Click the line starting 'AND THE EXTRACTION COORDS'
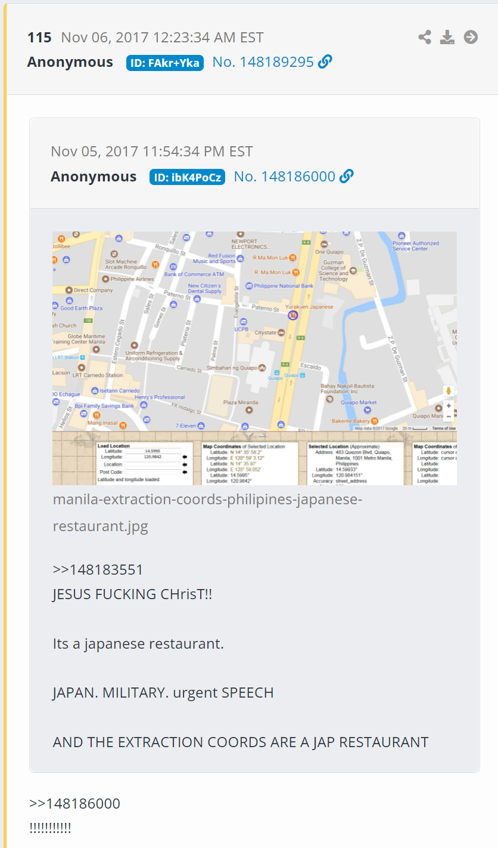Viewport: 498px width, 848px height. coord(241,742)
